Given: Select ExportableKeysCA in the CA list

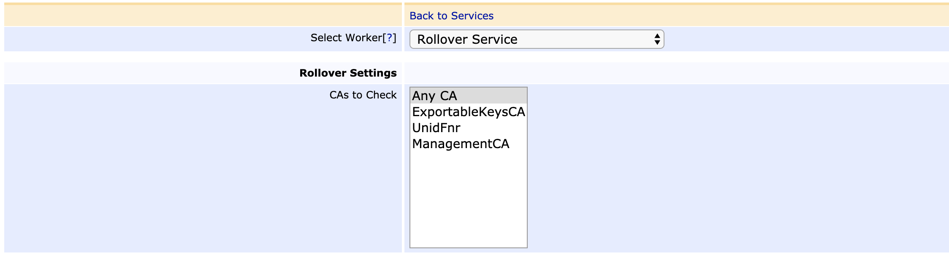Looking at the screenshot, I should 468,112.
